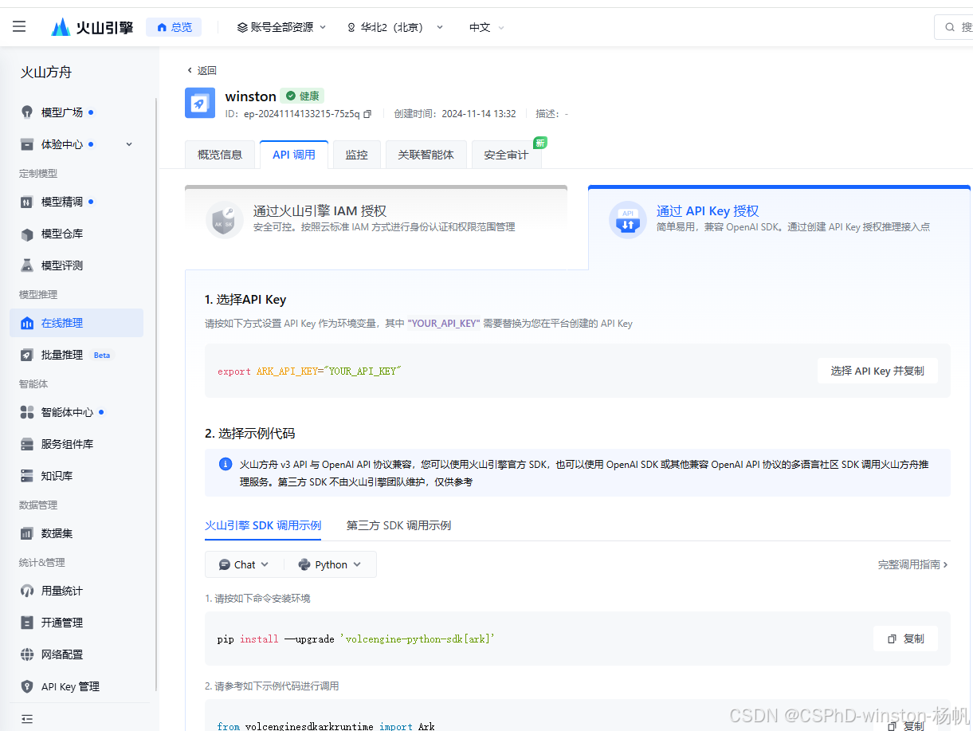This screenshot has width=973, height=731.
Task: Collapse the sidebar with bottom icon
Action: [27, 718]
